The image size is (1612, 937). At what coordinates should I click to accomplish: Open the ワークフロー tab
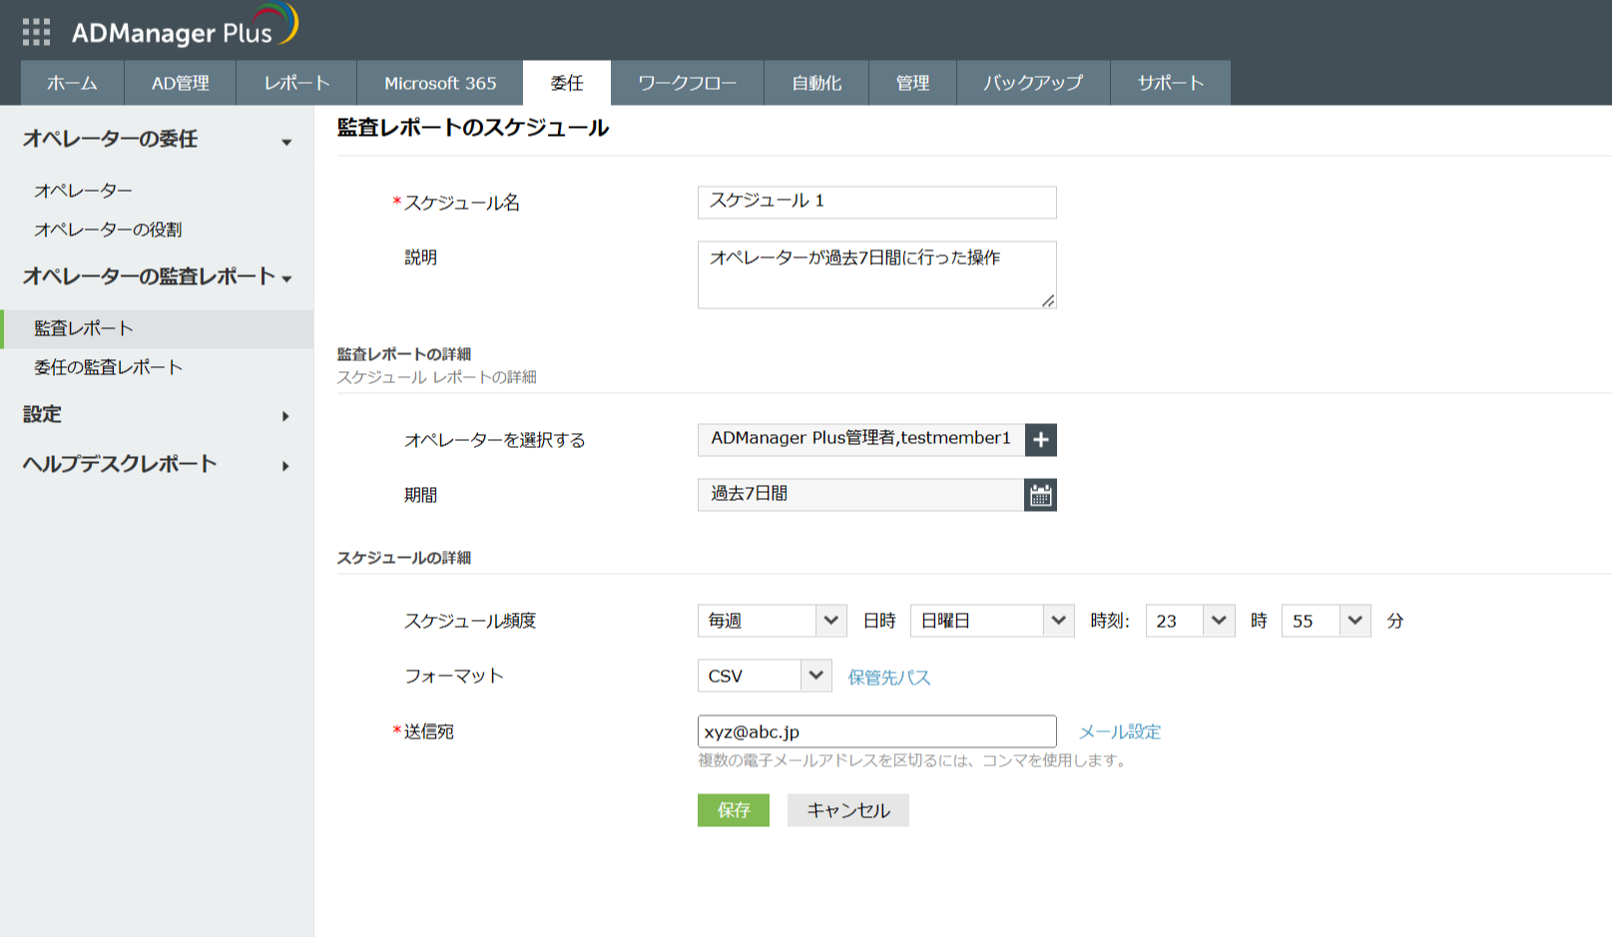(x=687, y=83)
